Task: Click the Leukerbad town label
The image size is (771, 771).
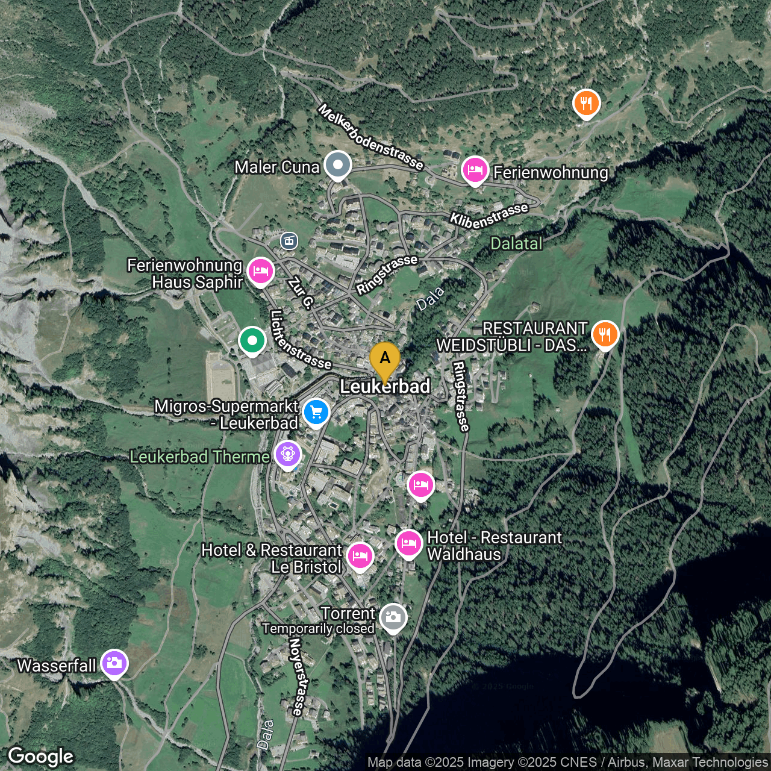Action: click(385, 387)
